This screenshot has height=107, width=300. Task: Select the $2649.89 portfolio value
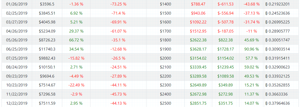(x=198, y=85)
